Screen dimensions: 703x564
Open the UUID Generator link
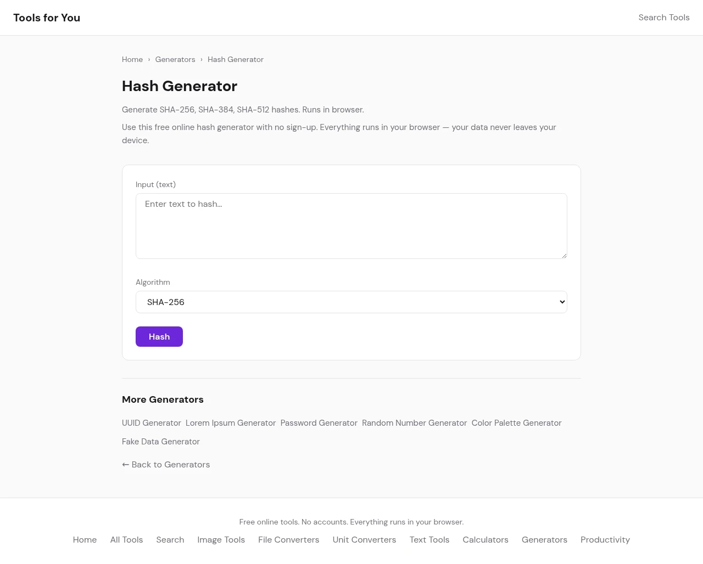point(151,423)
